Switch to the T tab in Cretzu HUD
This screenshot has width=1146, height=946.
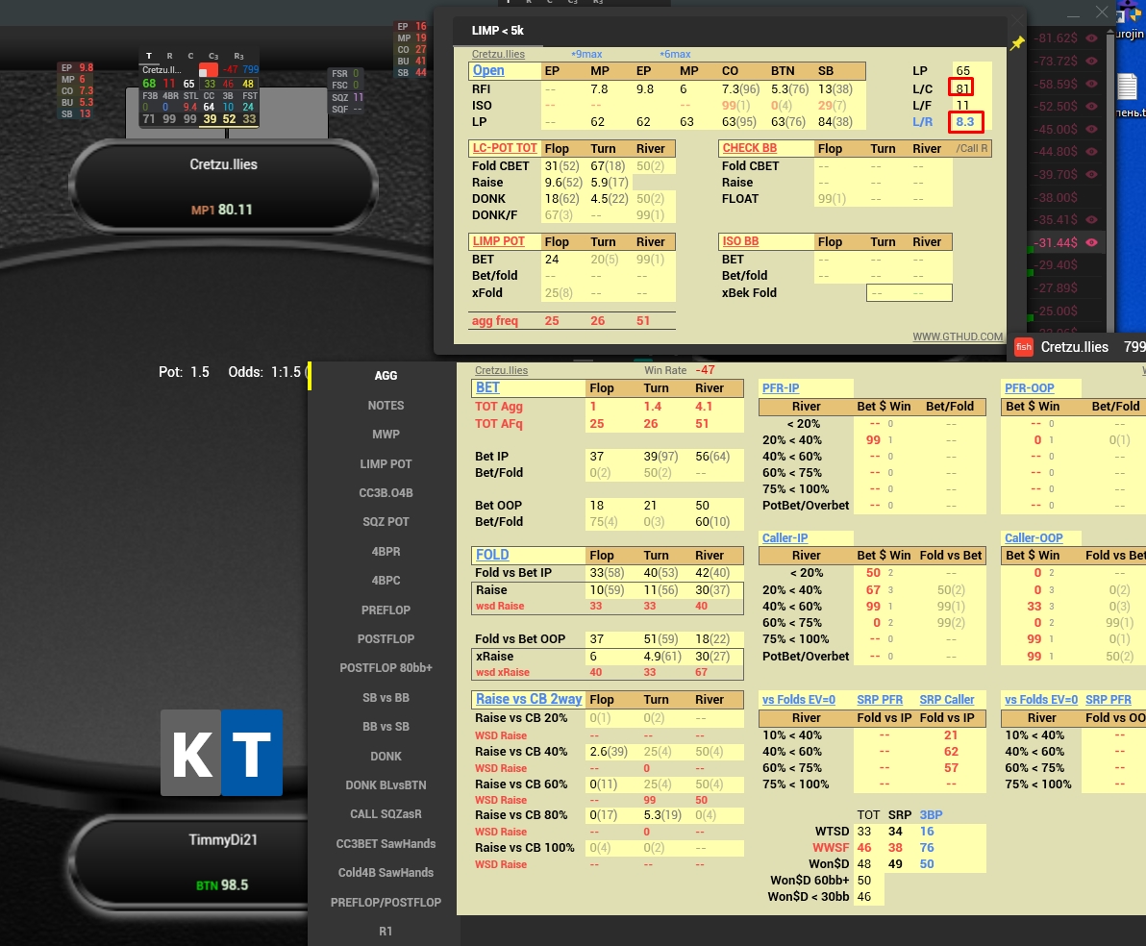pos(149,56)
